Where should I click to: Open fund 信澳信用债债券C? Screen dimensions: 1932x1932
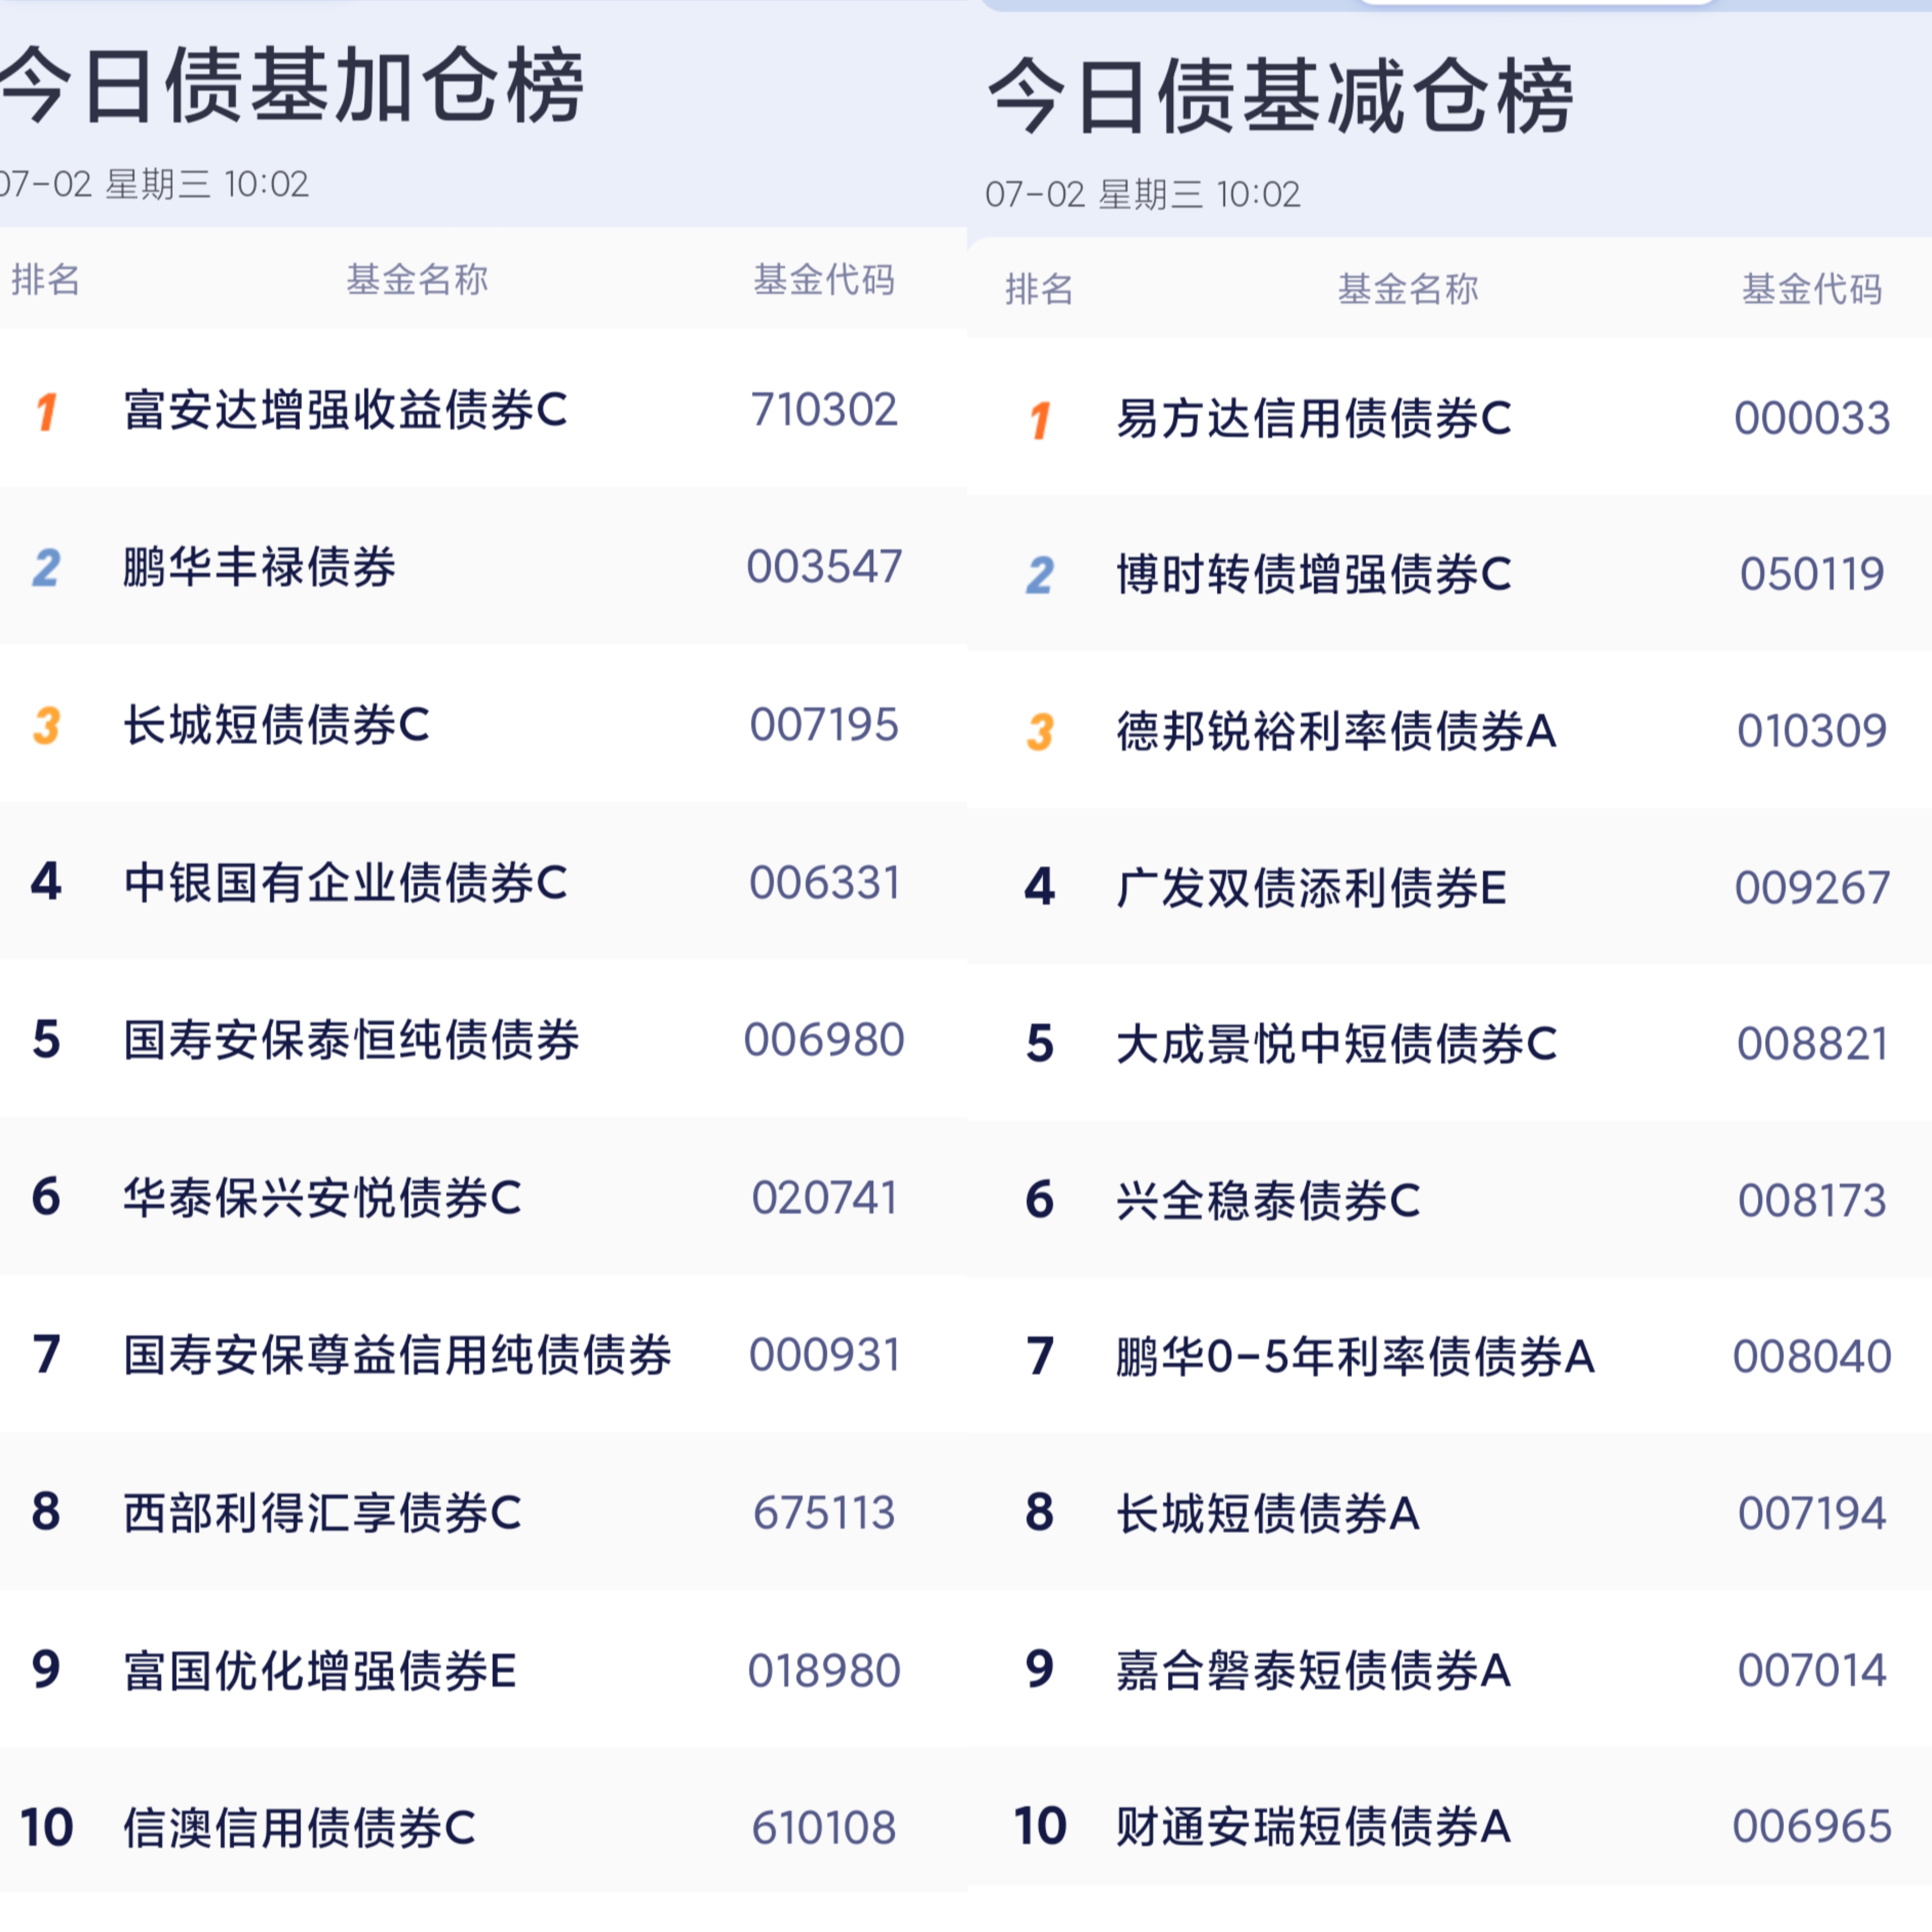coord(299,1828)
